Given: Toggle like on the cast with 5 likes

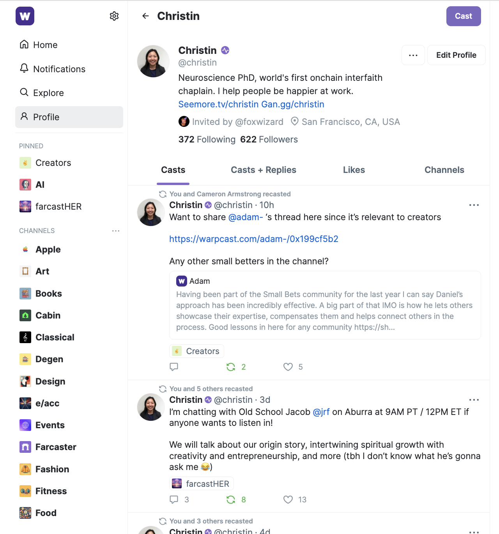Looking at the screenshot, I should [288, 367].
